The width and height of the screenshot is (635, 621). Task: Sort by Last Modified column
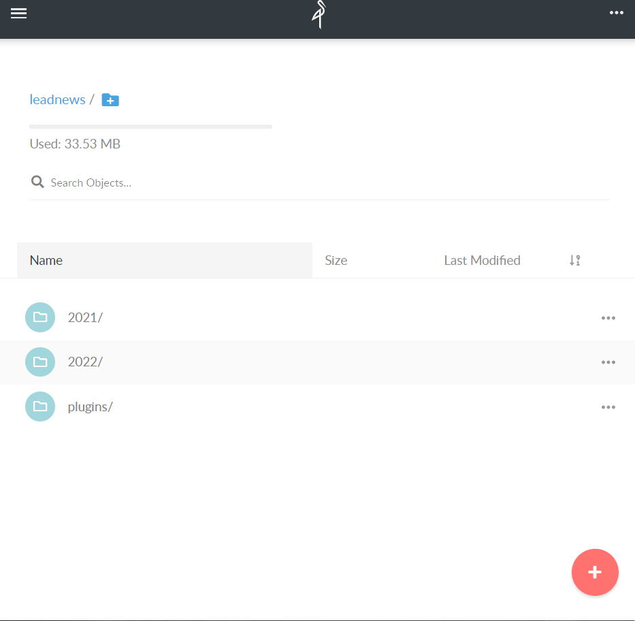(x=482, y=261)
